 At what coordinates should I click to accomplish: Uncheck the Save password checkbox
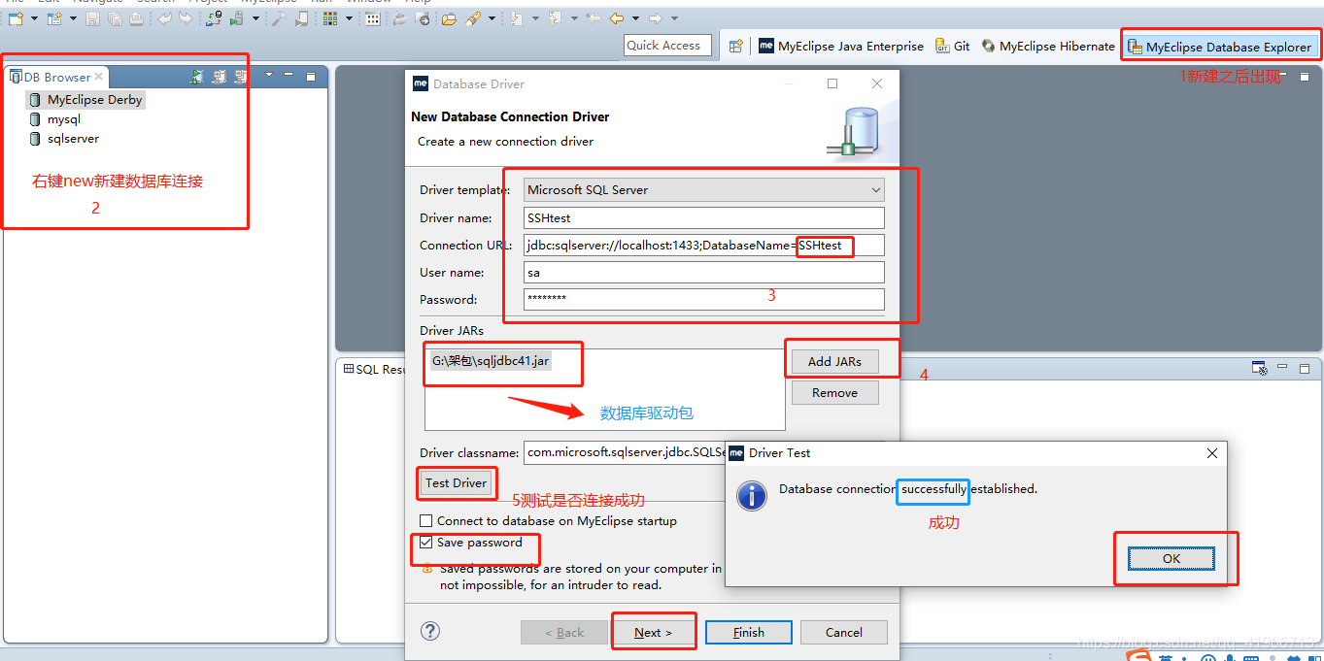(426, 544)
